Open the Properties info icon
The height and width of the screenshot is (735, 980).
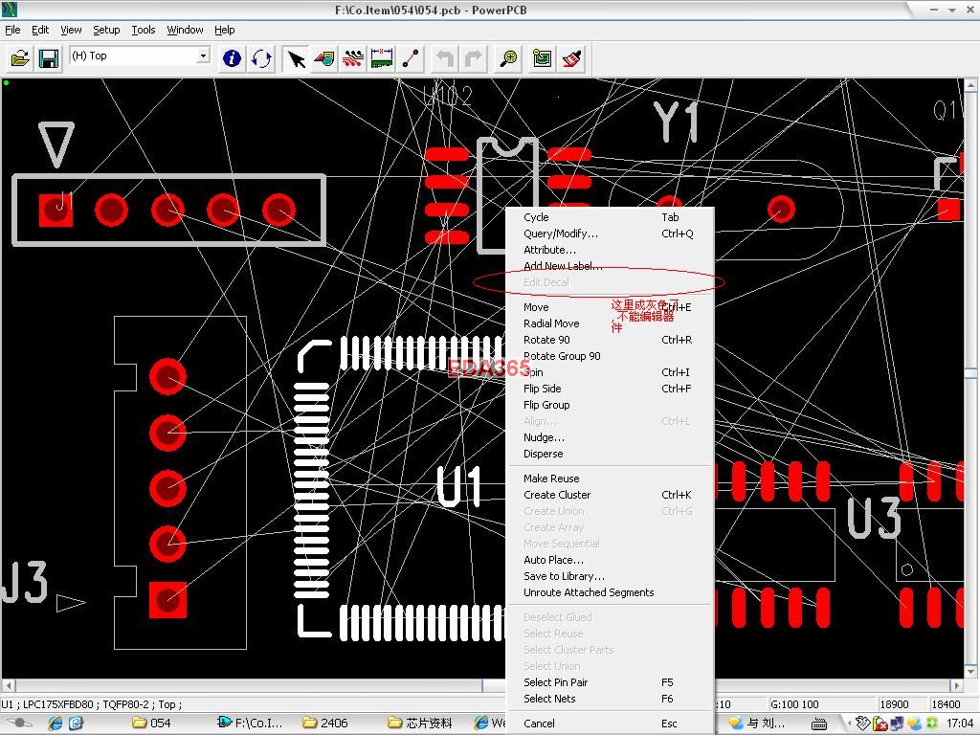[232, 58]
